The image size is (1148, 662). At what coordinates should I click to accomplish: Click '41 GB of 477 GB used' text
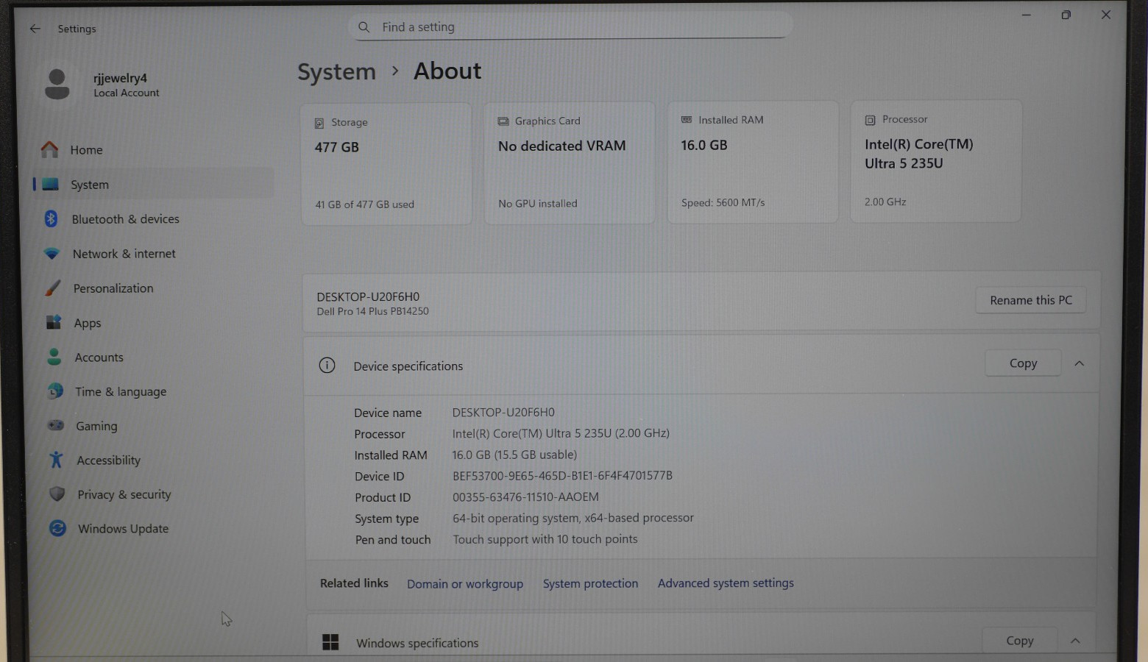click(x=364, y=204)
